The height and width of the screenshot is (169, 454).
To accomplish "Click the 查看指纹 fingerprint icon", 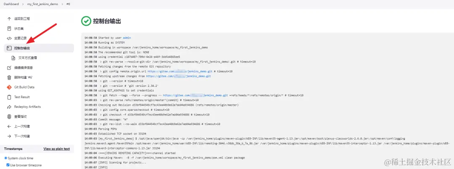I will [9, 117].
